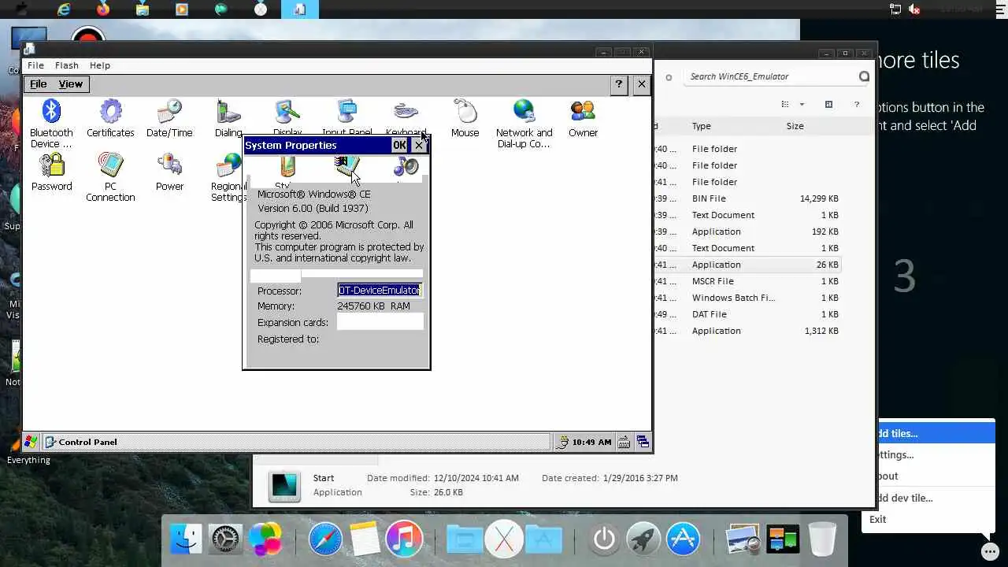Select the BIN File 14,299 KB row
This screenshot has width=1008, height=567.
tap(747, 198)
